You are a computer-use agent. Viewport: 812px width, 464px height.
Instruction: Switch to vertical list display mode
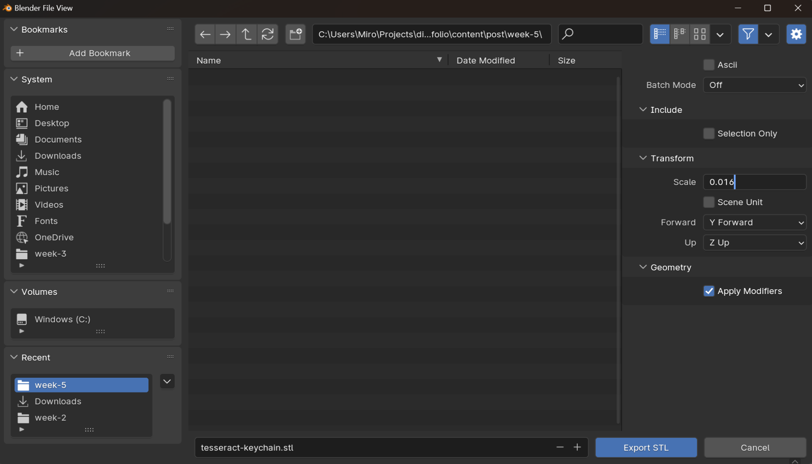[659, 34]
